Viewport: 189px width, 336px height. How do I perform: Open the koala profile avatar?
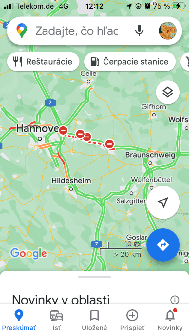(x=168, y=31)
